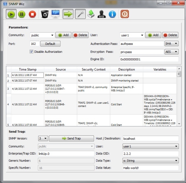Select 'TRAP, SNMP v1, community public' cell

click(x=94, y=89)
